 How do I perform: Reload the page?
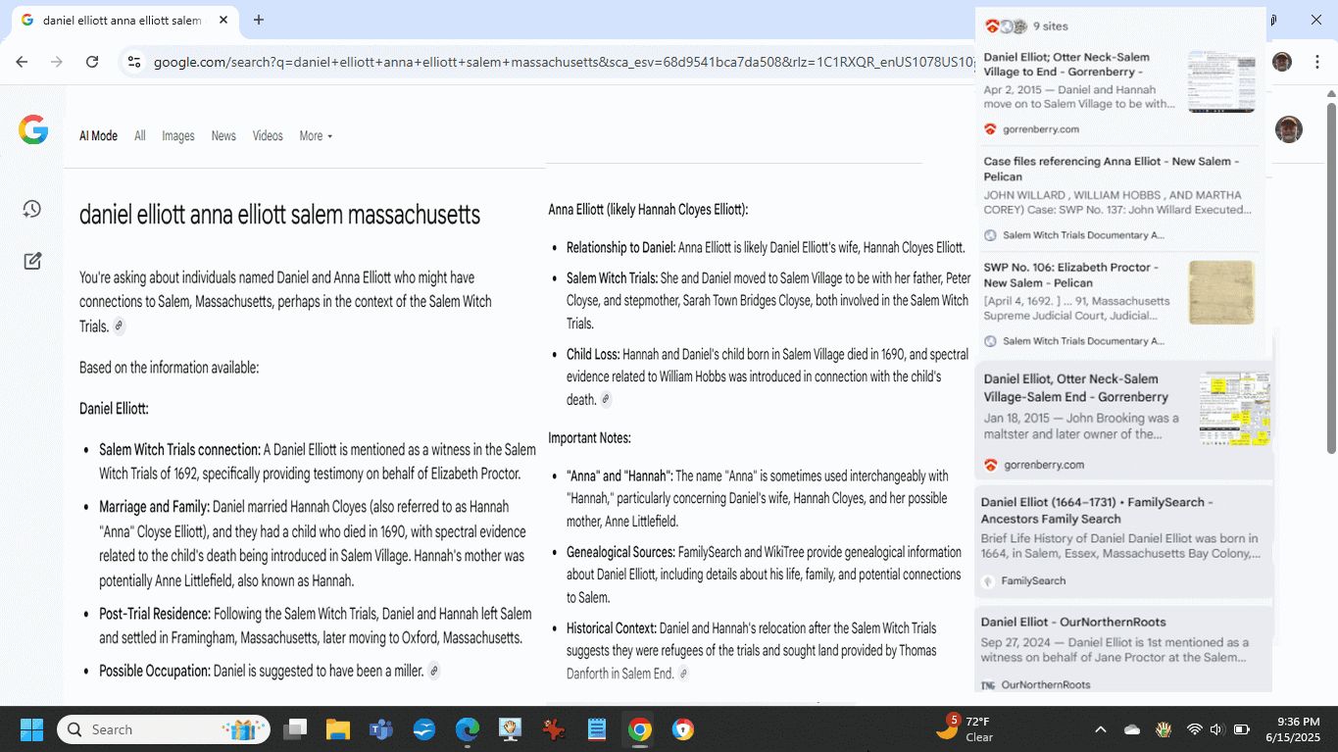(92, 62)
